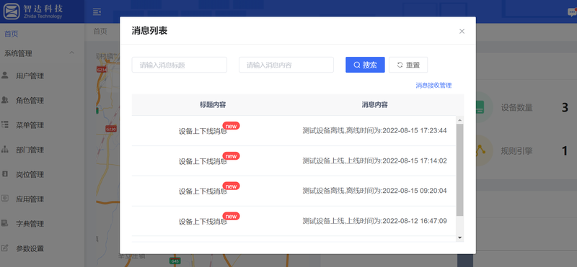Click the 岗位管理 badge icon

pos(5,174)
